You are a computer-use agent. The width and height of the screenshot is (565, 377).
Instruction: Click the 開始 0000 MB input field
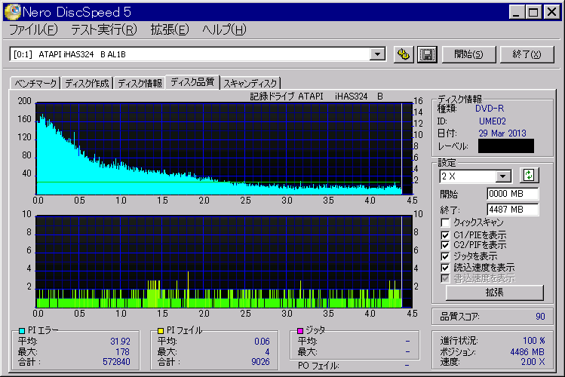pyautogui.click(x=513, y=194)
